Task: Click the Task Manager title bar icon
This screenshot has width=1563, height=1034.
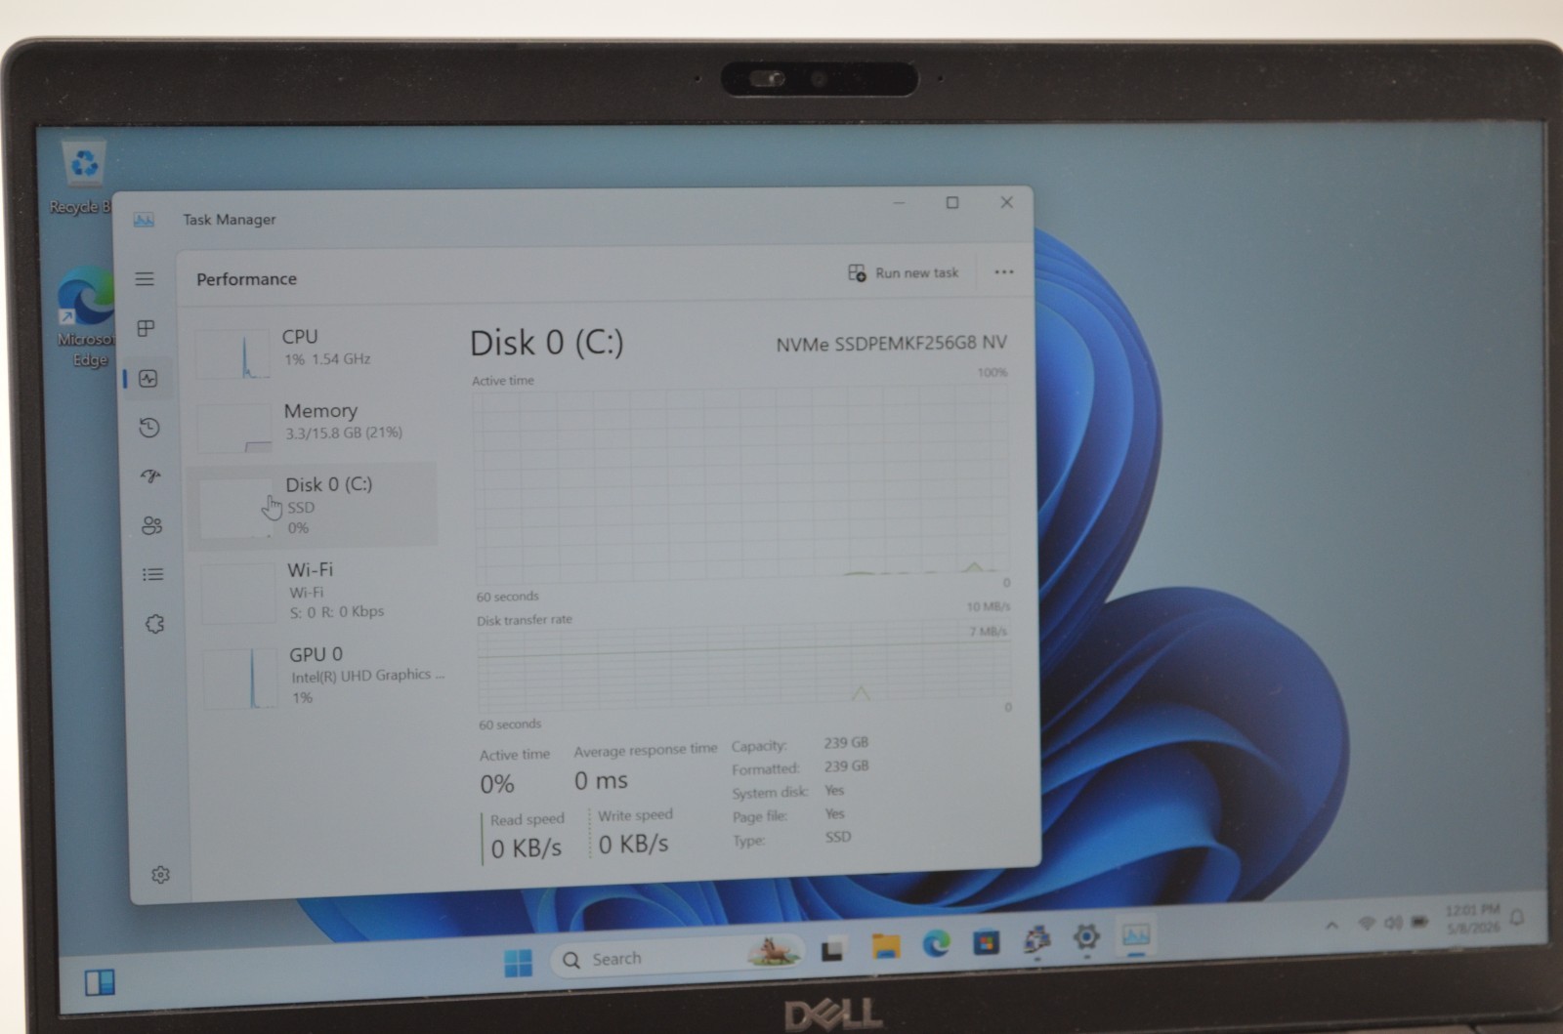Action: [x=144, y=220]
